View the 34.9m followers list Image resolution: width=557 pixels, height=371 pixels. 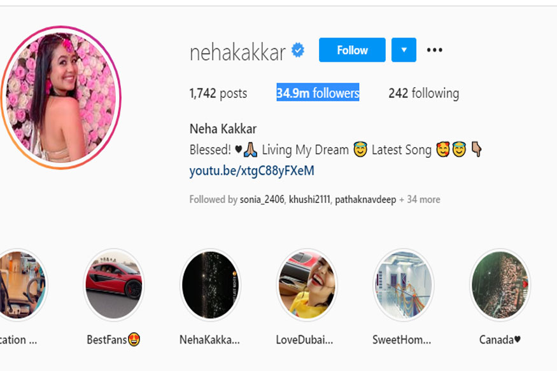coord(318,93)
